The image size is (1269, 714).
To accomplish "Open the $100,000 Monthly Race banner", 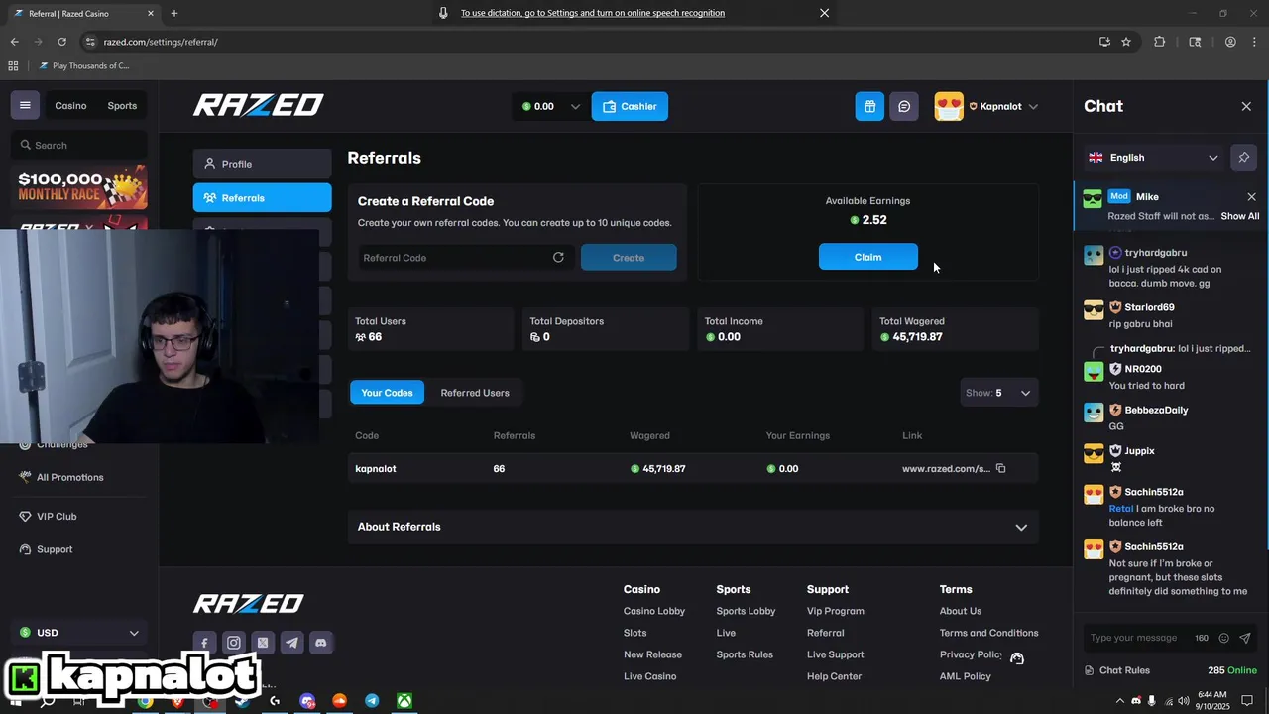I will pos(79,186).
